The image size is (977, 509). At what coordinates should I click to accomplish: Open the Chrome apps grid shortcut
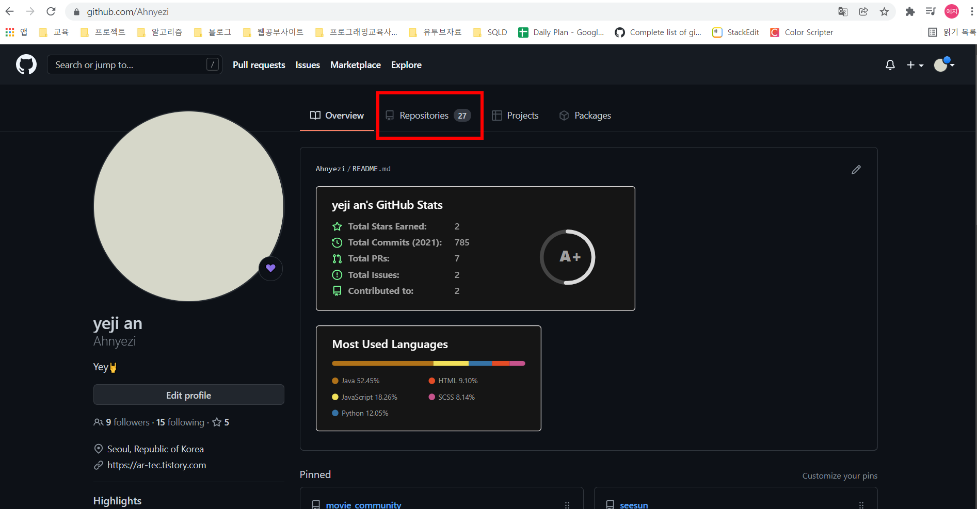coord(16,32)
